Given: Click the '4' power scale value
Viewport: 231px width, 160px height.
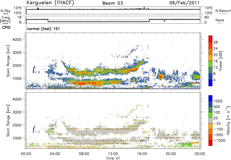Looking at the screenshot, I should tap(214, 80).
